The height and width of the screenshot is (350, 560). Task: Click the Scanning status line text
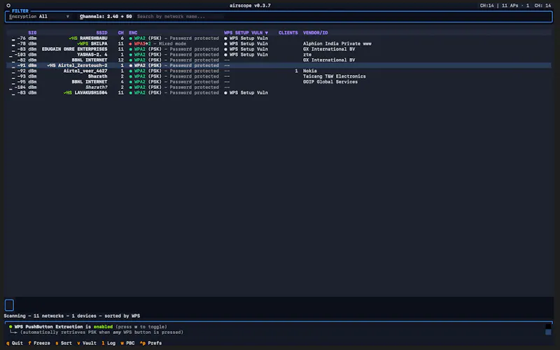coord(72,316)
